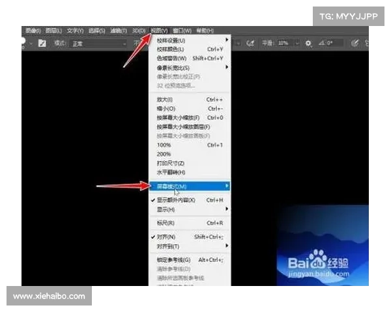Toggle airbrush build-up icon

(250, 44)
